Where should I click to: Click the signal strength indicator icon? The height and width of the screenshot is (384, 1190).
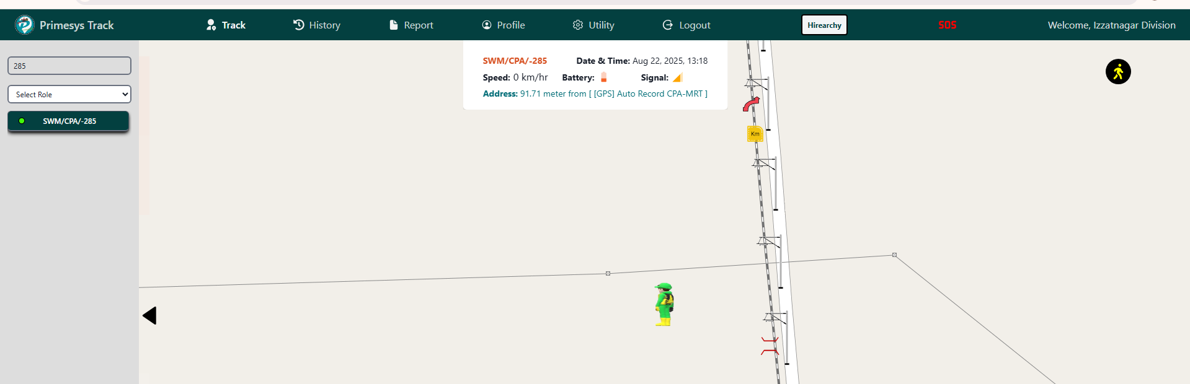pyautogui.click(x=677, y=77)
